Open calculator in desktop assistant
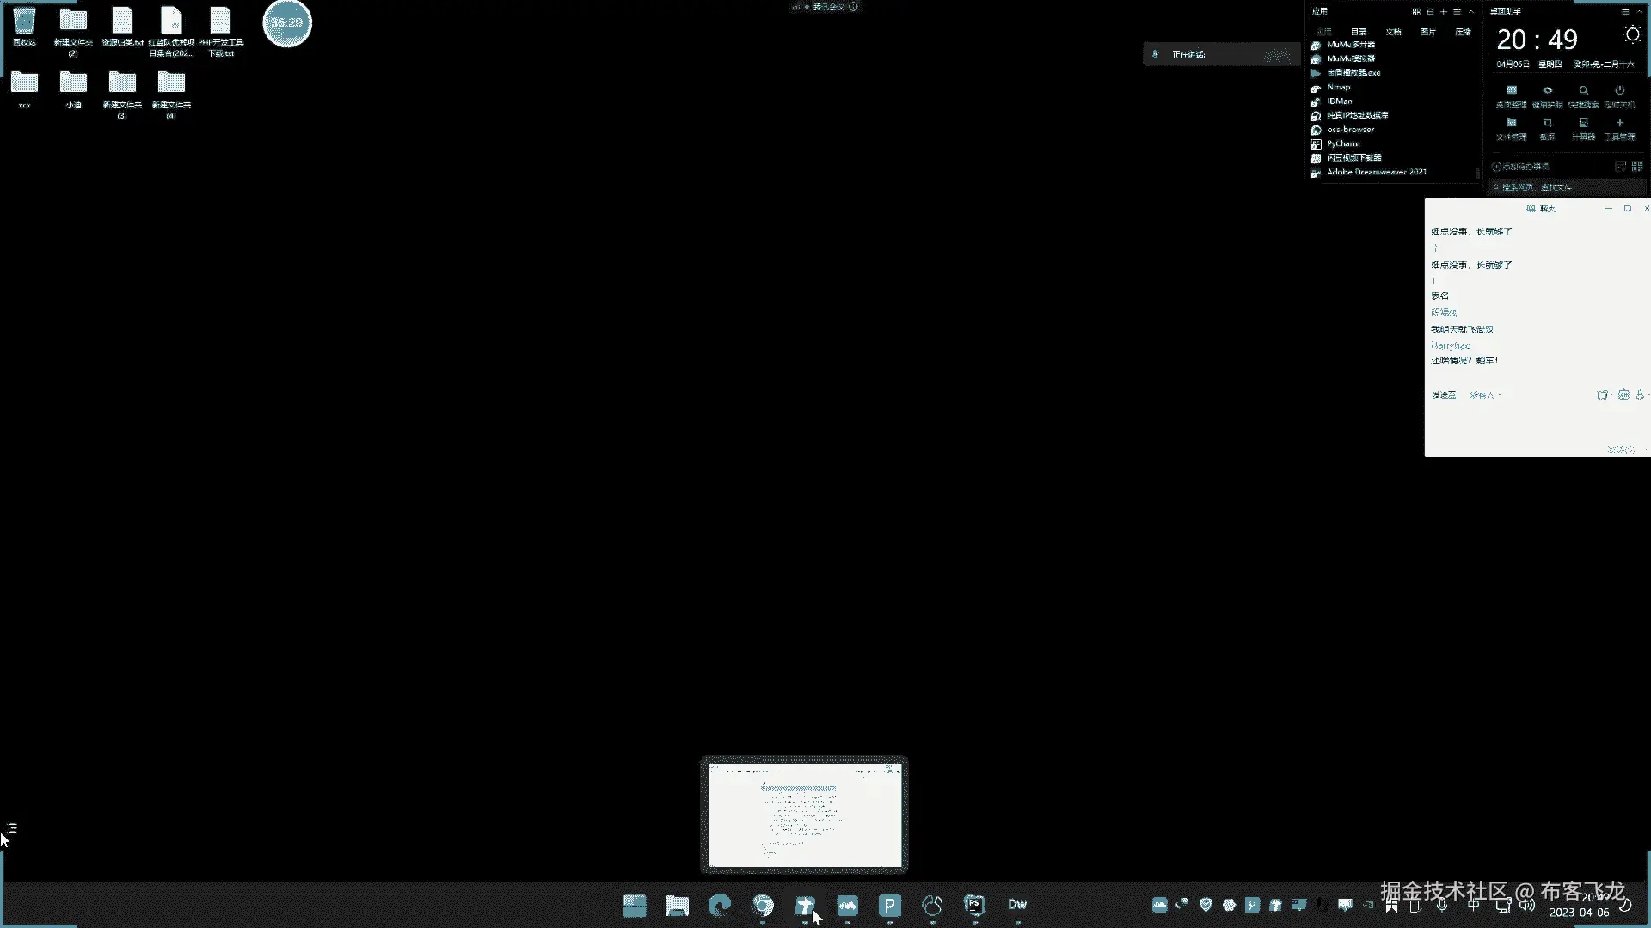The height and width of the screenshot is (928, 1651). 1583,124
